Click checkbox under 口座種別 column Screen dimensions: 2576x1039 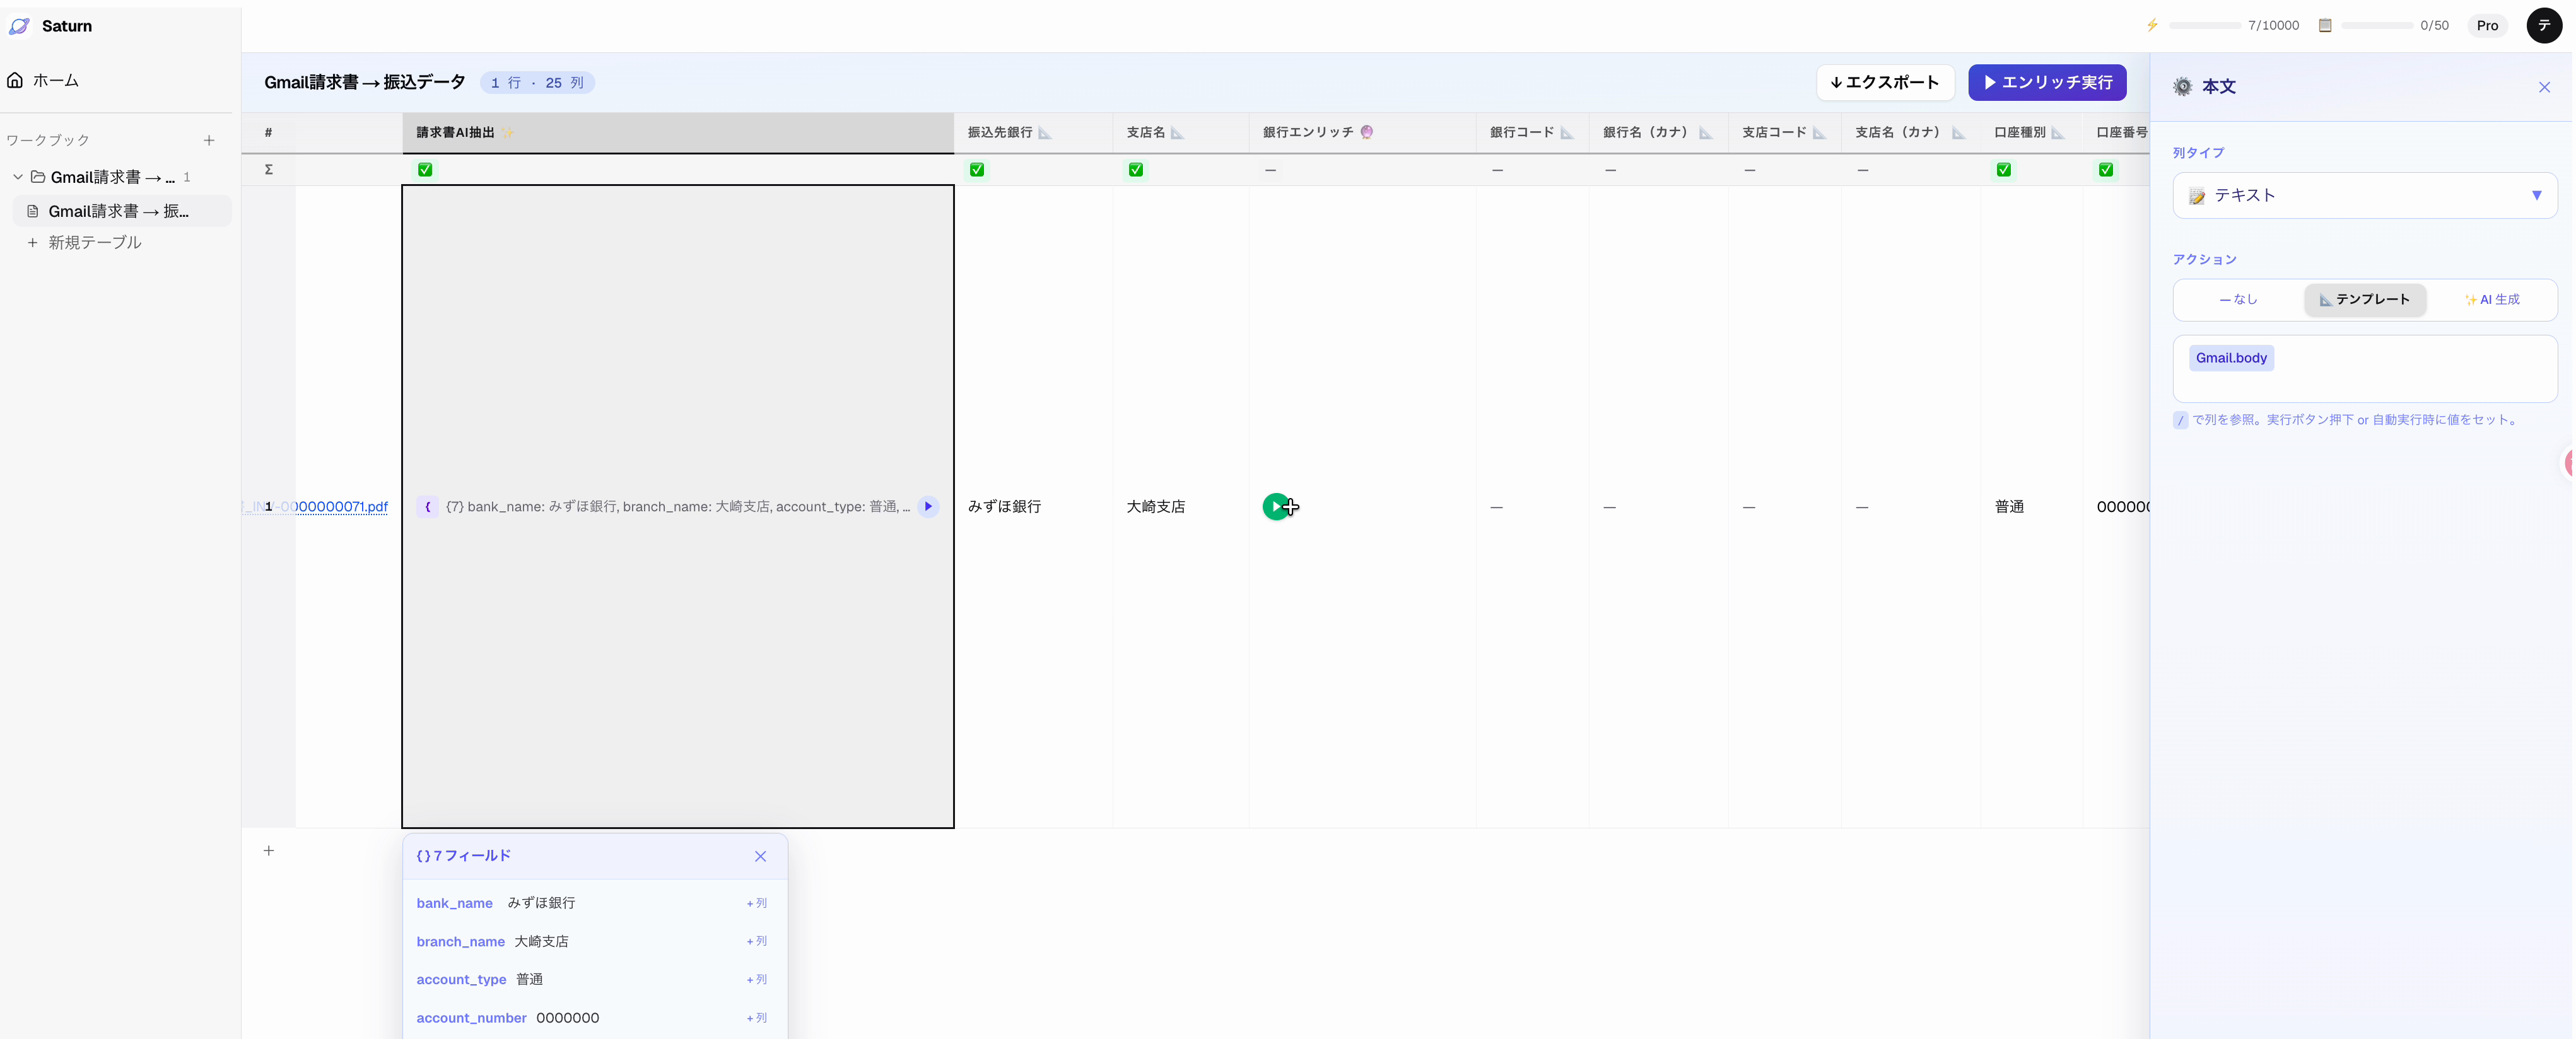coord(2003,170)
